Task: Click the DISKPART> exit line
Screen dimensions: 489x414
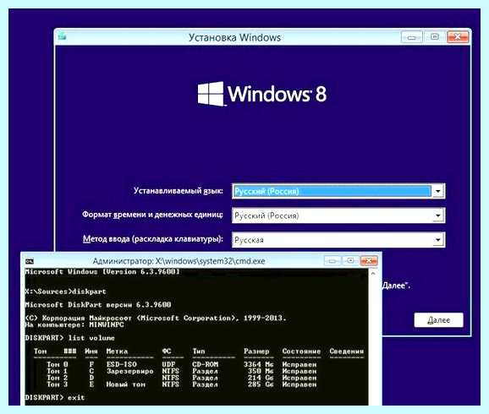Action: (55, 397)
